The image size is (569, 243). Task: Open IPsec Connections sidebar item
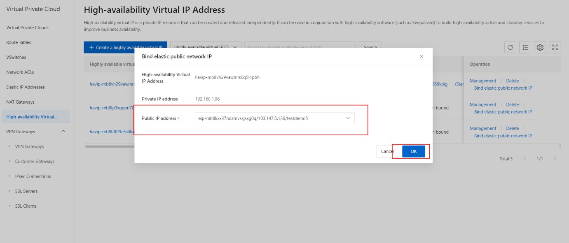coord(33,176)
